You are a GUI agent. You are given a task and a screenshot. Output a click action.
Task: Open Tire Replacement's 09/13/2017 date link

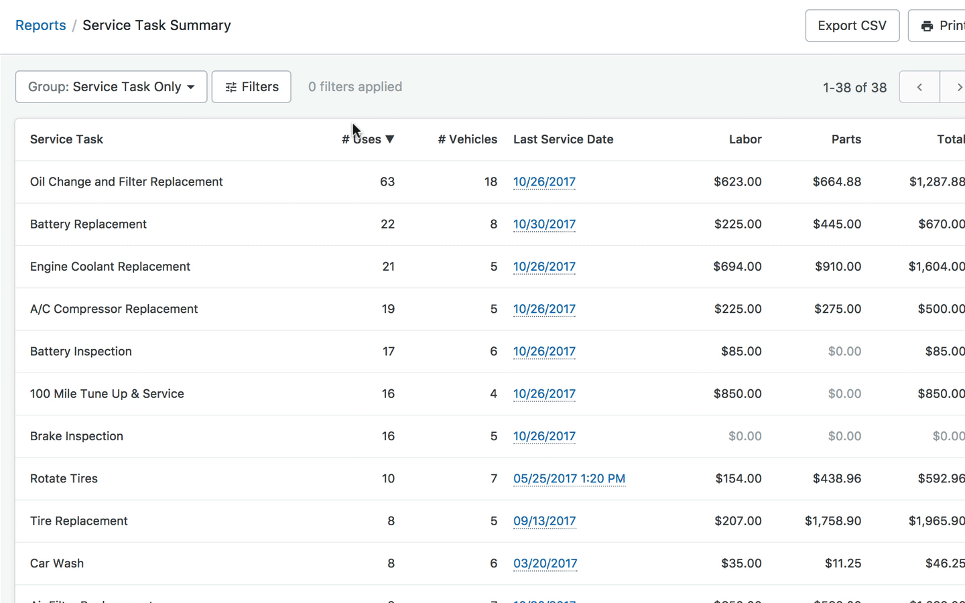(544, 521)
